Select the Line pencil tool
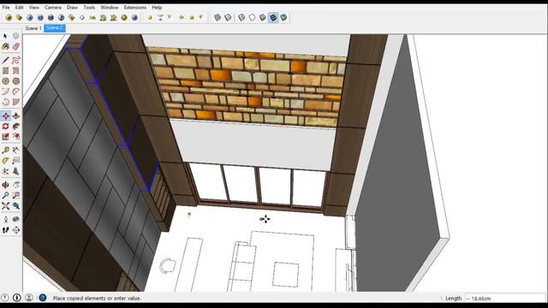The height and width of the screenshot is (308, 548). [5, 60]
